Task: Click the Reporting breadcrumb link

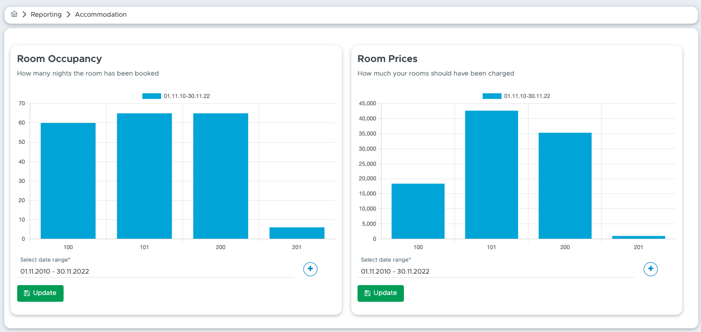Action: tap(46, 15)
